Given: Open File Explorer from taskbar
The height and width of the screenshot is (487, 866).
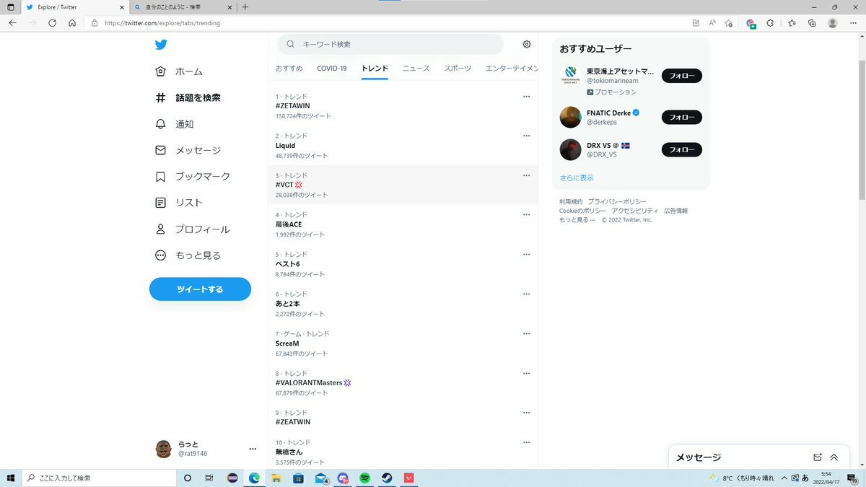Looking at the screenshot, I should (276, 478).
